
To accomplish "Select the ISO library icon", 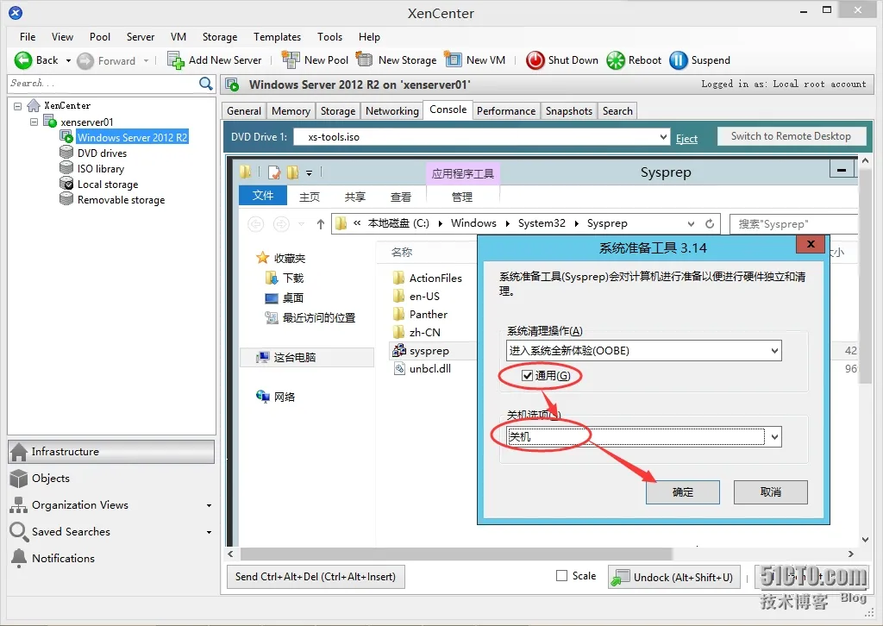I will tap(66, 168).
